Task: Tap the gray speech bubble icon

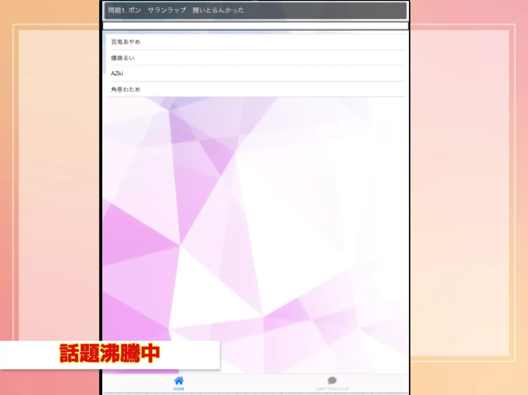Action: coord(332,380)
